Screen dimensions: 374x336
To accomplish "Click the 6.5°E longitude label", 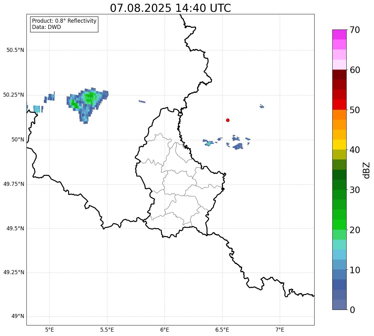I will pos(222,329).
